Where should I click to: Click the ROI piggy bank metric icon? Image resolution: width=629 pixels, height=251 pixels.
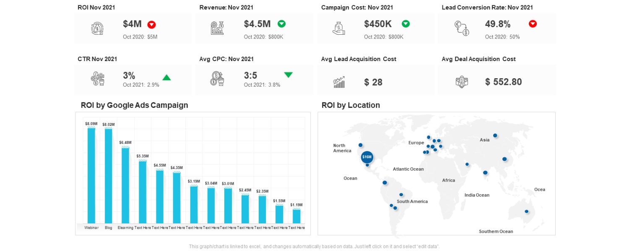pos(97,28)
